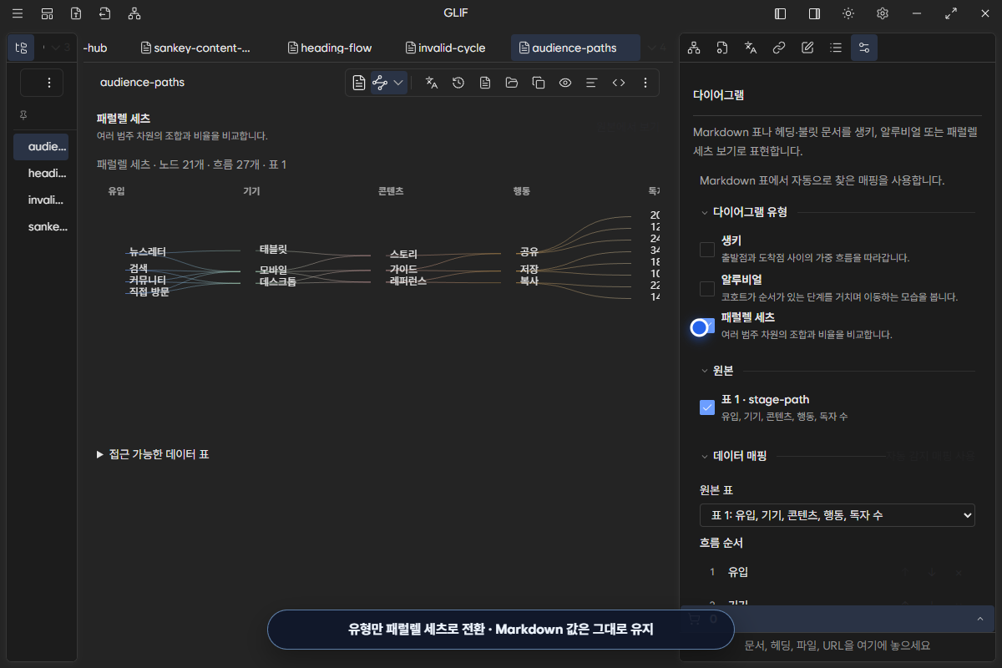The width and height of the screenshot is (1002, 668).
Task: Switch to document view icon in toolbar
Action: point(358,83)
